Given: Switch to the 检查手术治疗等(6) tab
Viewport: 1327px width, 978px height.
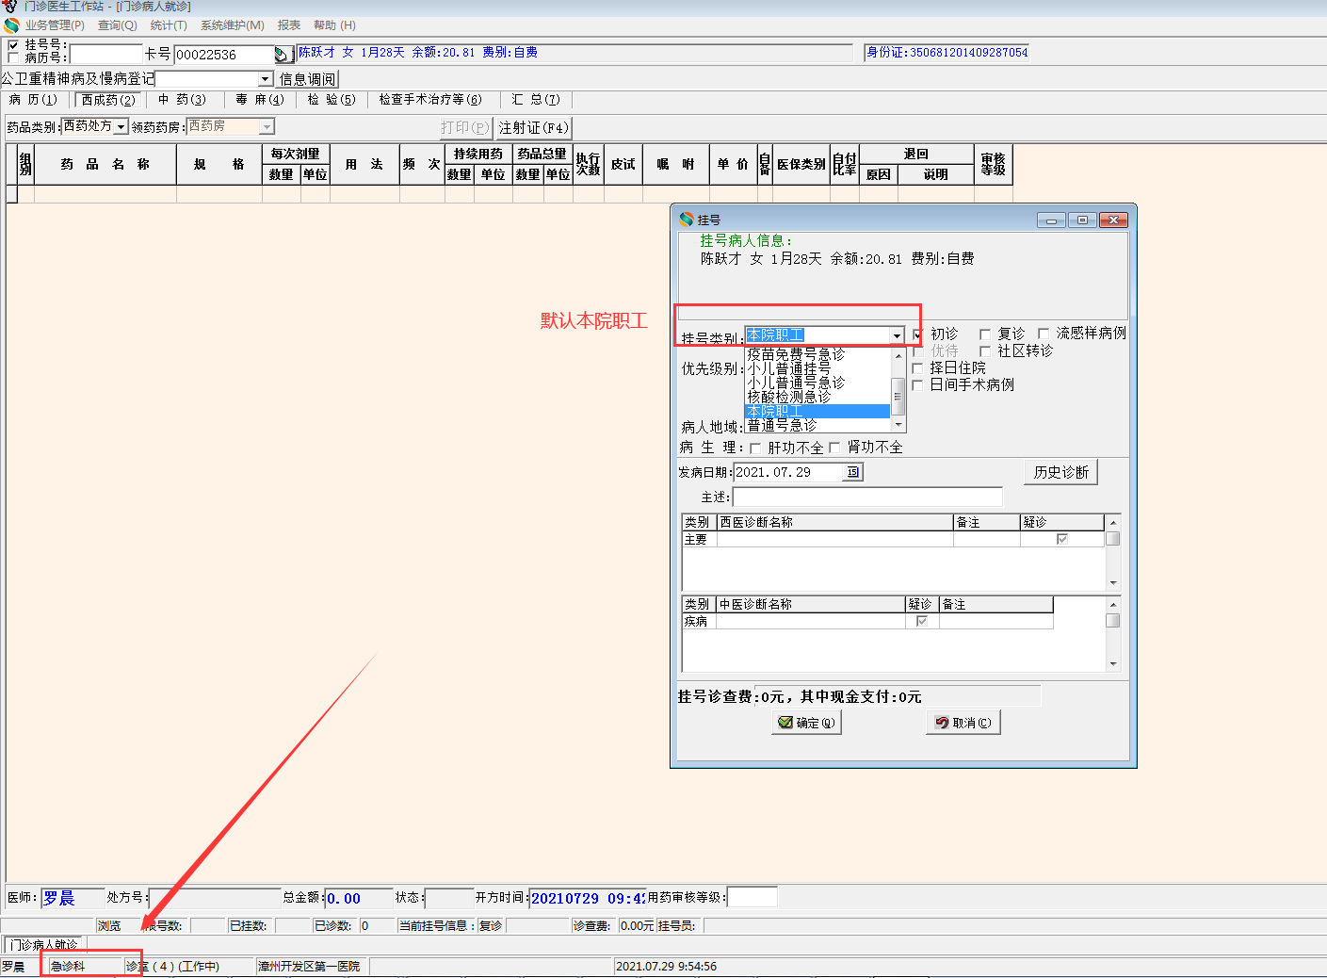Looking at the screenshot, I should (430, 100).
